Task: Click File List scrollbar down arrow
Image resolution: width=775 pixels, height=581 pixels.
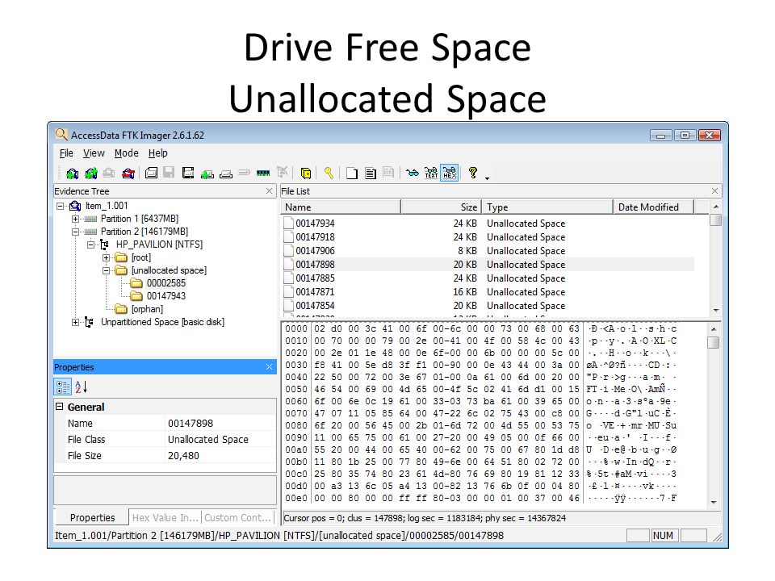Action: tap(716, 310)
